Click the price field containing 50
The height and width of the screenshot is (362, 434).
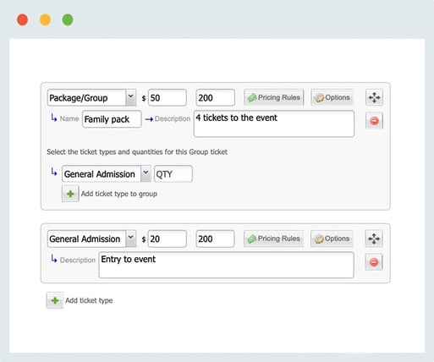click(168, 97)
